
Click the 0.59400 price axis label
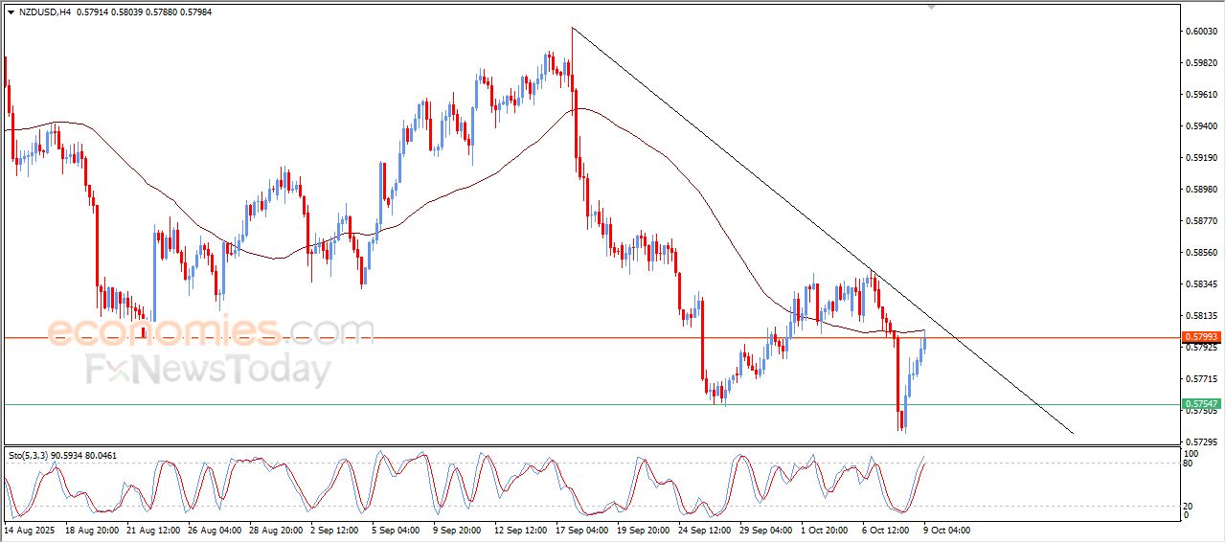pyautogui.click(x=1200, y=126)
